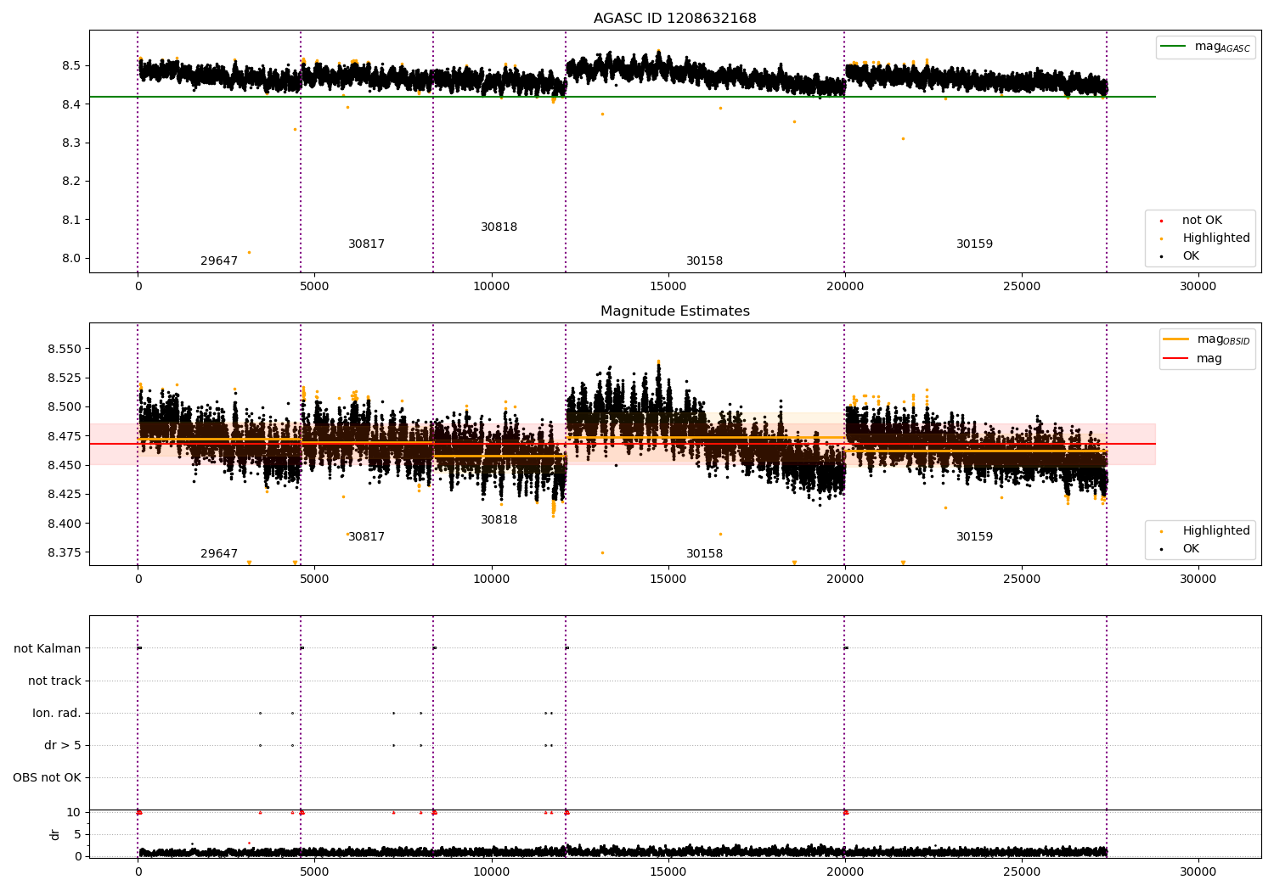Click the 8.450 y-tick label

[65, 465]
